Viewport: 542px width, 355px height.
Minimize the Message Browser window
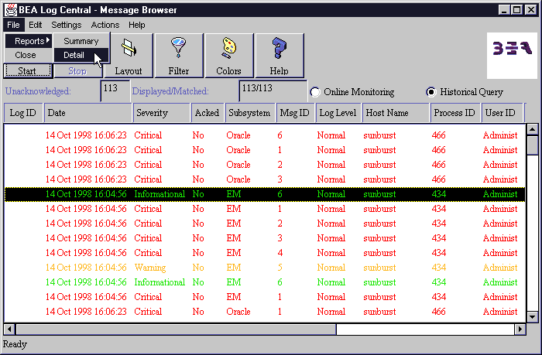pyautogui.click(x=505, y=10)
